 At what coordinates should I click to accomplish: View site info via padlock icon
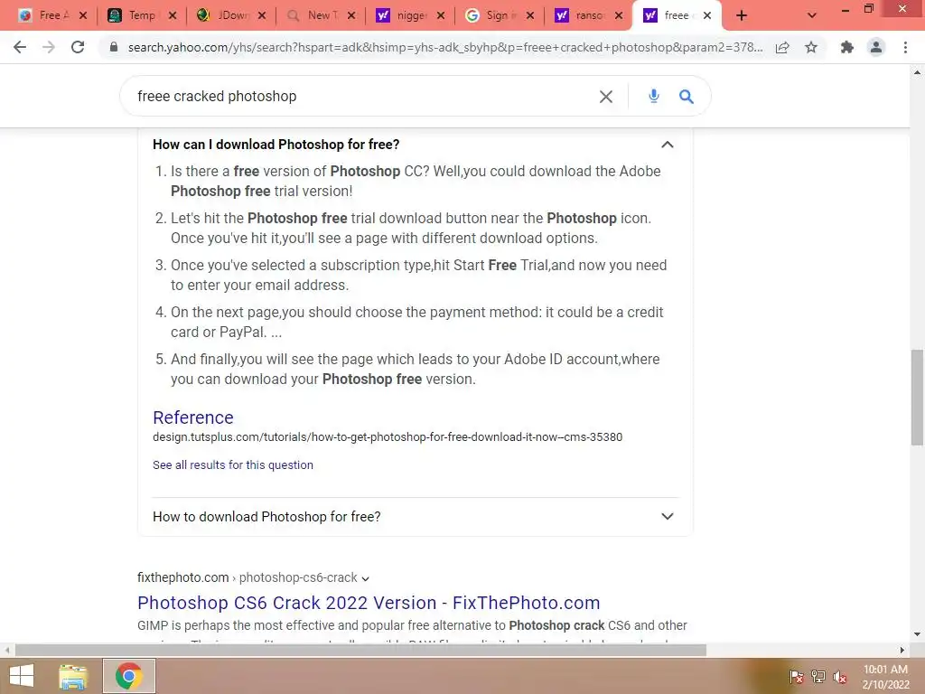(114, 47)
